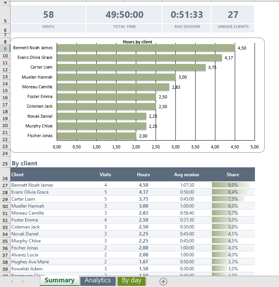This screenshot has height=287, width=279.
Task: Click the previous sheet navigation arrow
Action: coord(12,281)
